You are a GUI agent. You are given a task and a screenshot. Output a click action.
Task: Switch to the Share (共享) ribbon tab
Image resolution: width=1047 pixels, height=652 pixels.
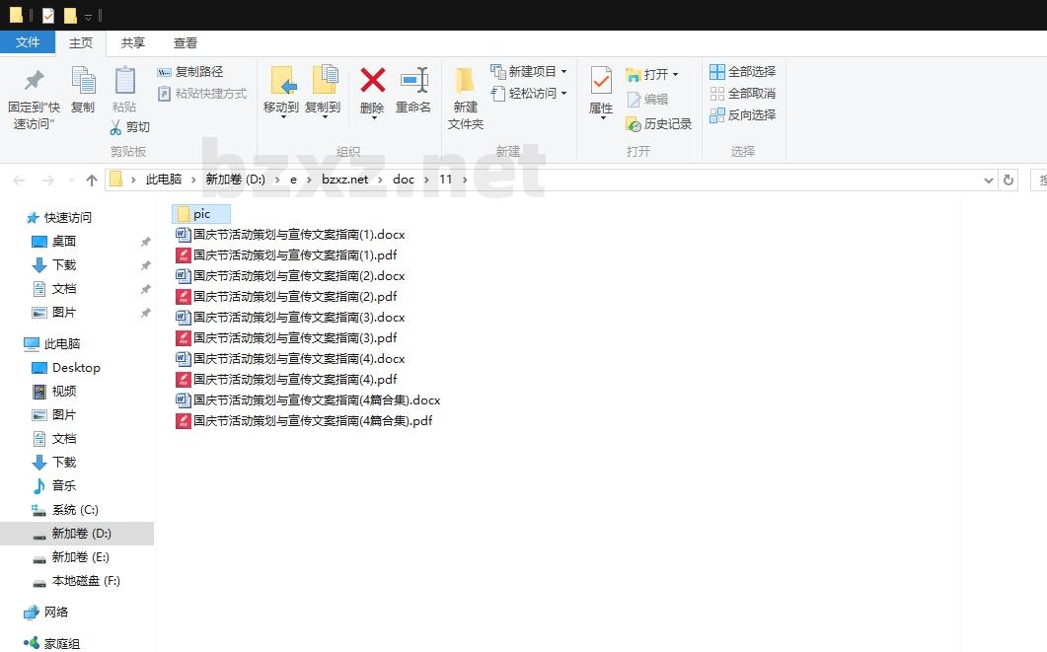(x=133, y=43)
